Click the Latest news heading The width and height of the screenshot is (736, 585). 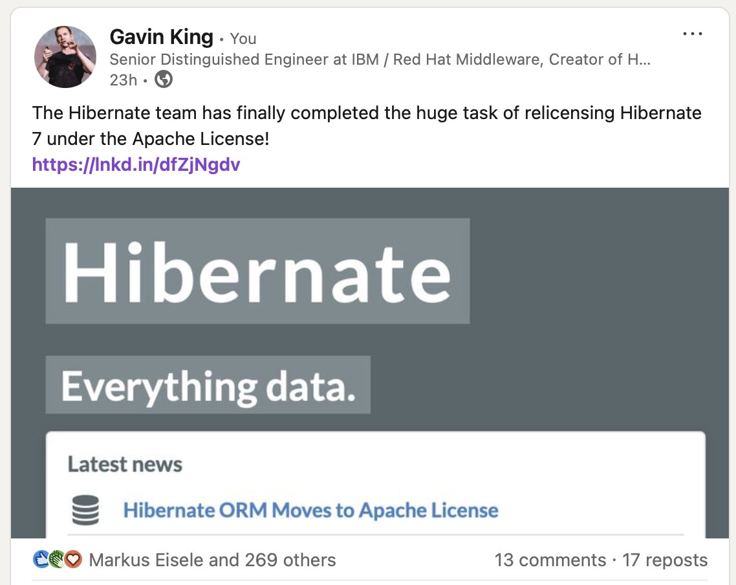pos(125,465)
